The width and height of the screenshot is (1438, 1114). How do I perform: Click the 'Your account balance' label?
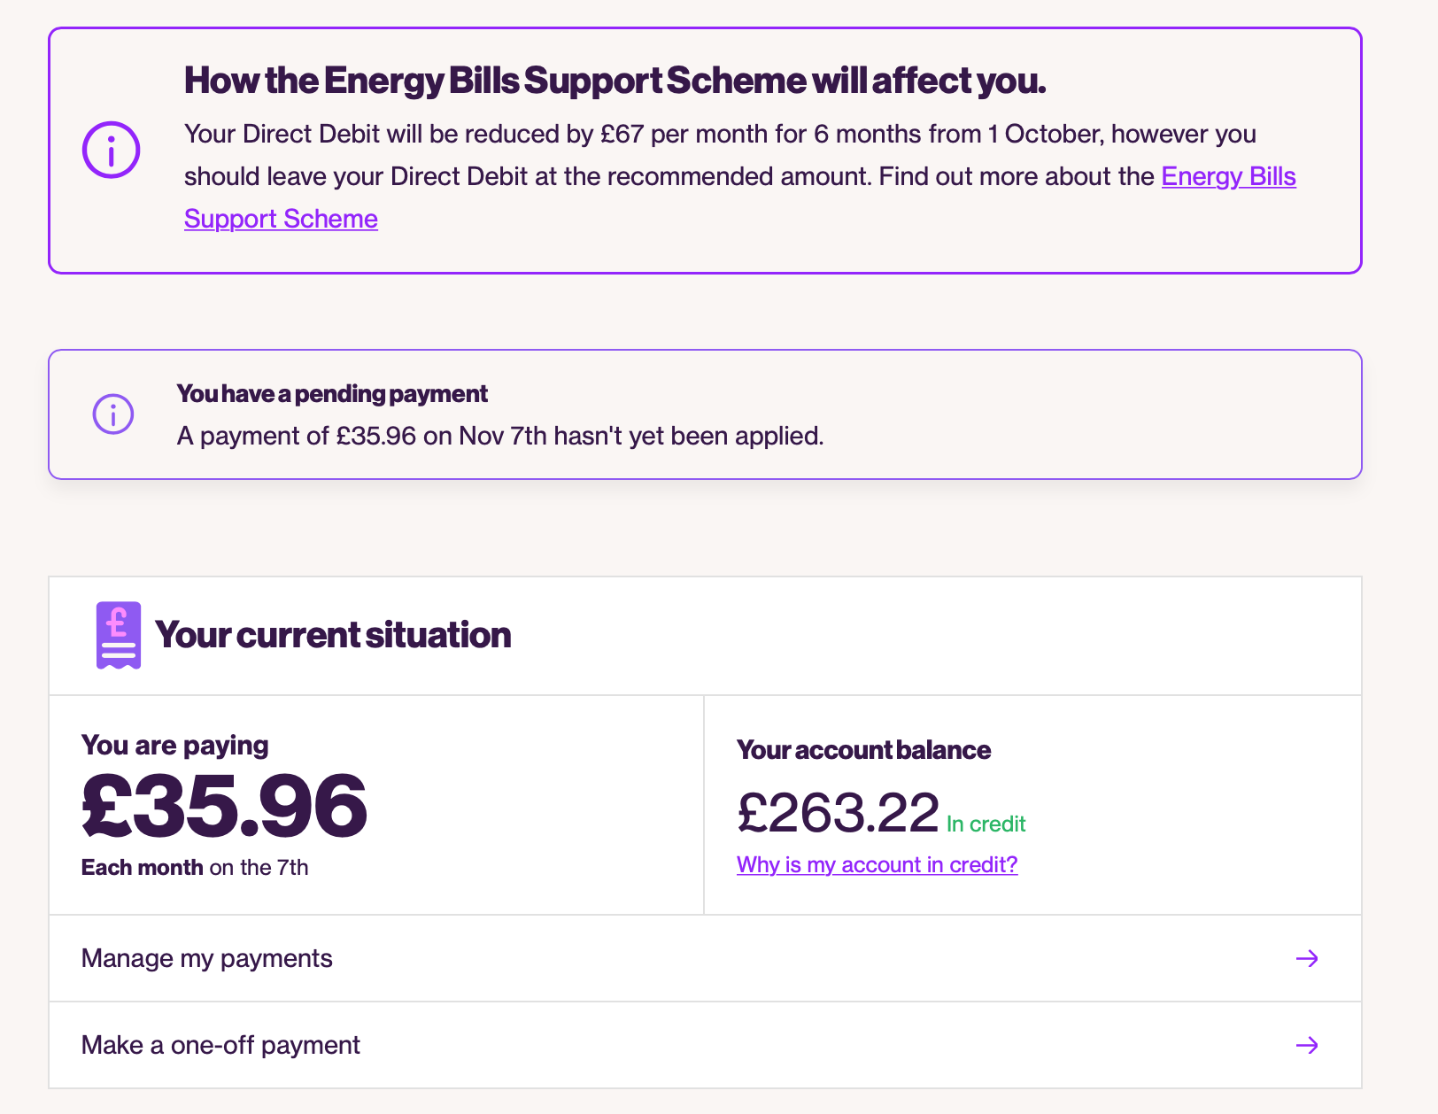click(x=863, y=750)
